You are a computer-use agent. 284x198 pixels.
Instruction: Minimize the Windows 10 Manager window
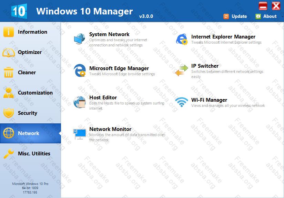click(x=263, y=6)
